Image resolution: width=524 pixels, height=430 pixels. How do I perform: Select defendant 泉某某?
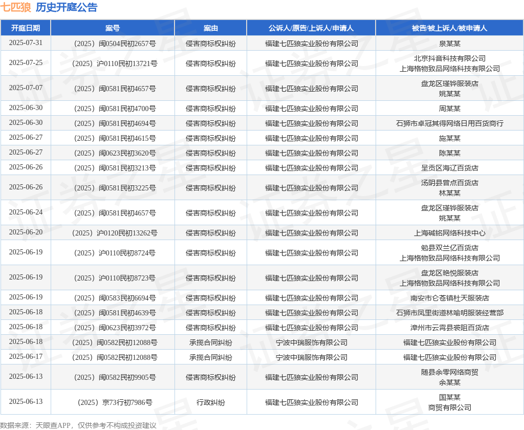pos(449,44)
